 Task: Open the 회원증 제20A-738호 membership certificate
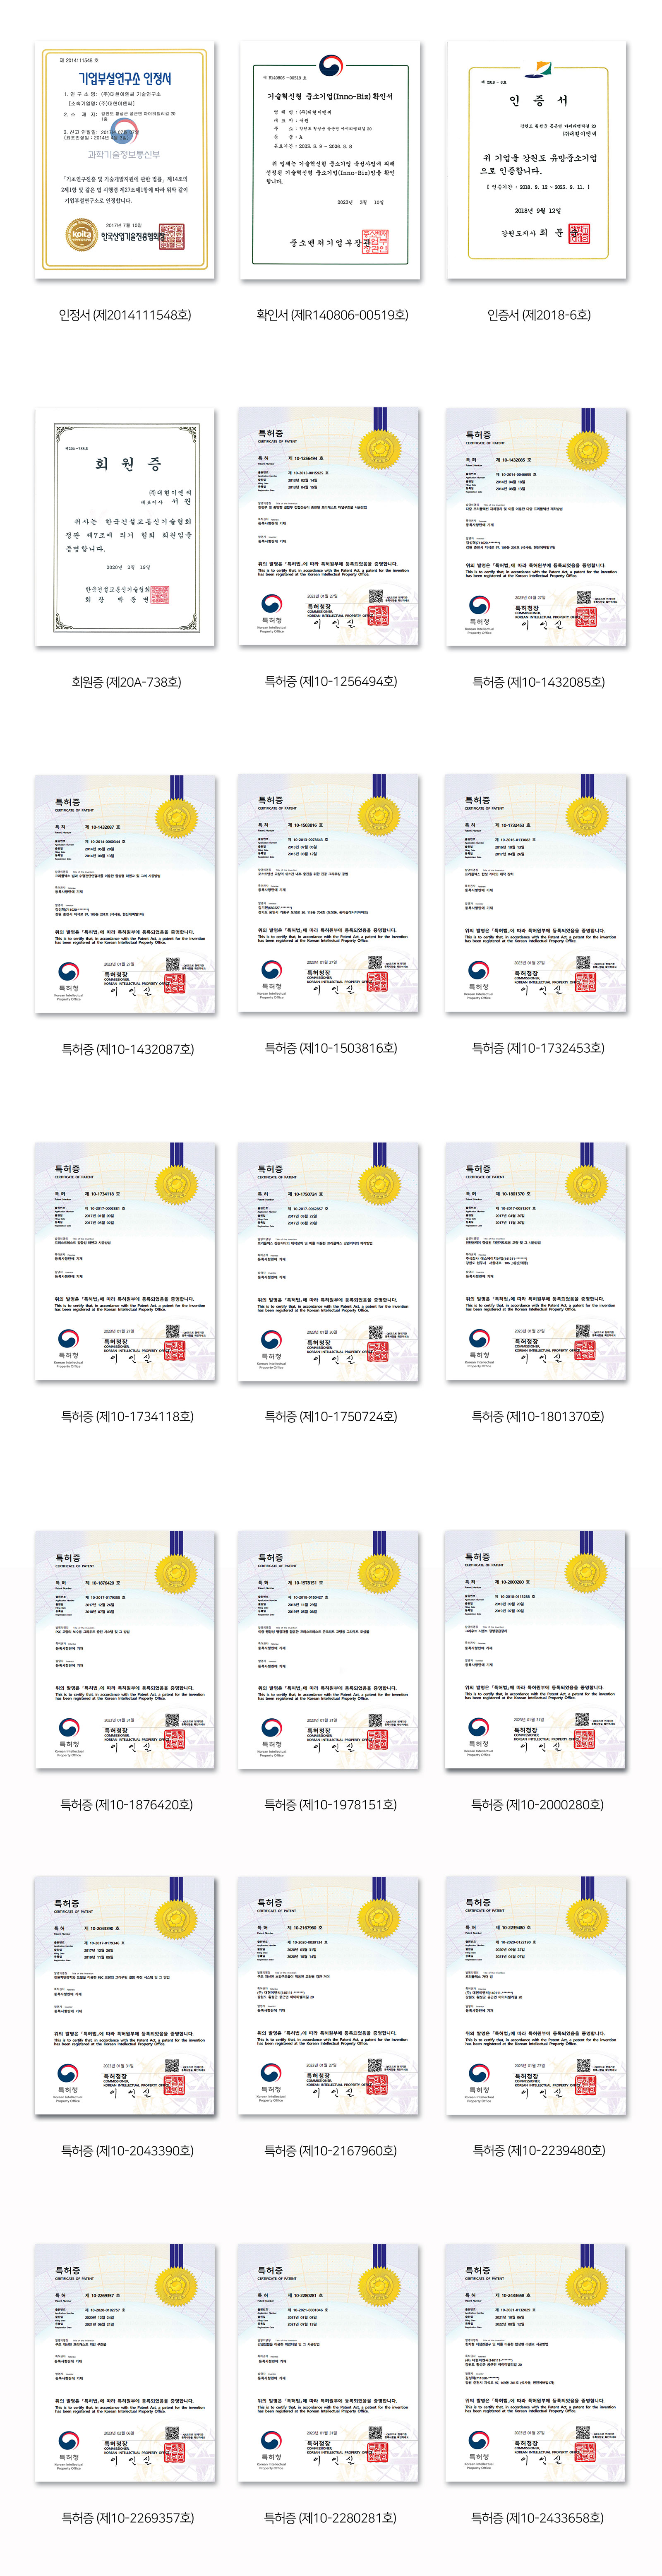tap(125, 527)
